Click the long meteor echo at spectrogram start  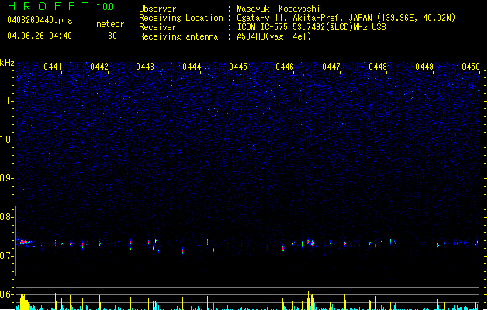pyautogui.click(x=26, y=243)
